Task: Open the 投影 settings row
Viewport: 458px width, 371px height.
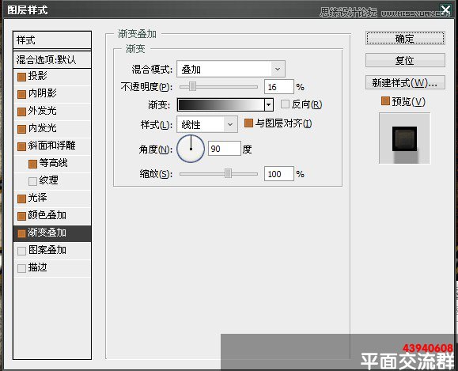Action: coord(52,77)
